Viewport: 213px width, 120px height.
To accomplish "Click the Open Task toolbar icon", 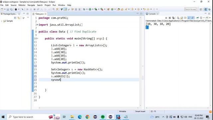I will [122, 9].
